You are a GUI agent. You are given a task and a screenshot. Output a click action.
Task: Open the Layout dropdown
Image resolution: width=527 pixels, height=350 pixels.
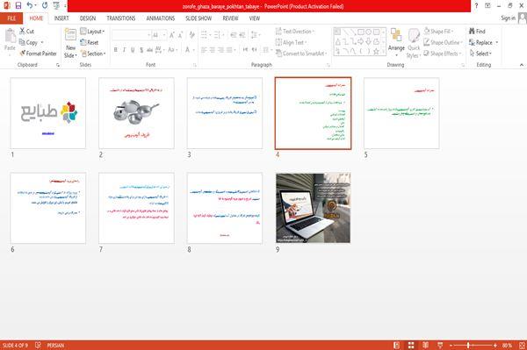pyautogui.click(x=92, y=32)
